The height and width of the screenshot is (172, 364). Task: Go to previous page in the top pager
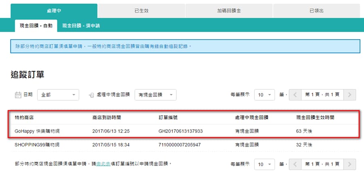click(x=295, y=95)
